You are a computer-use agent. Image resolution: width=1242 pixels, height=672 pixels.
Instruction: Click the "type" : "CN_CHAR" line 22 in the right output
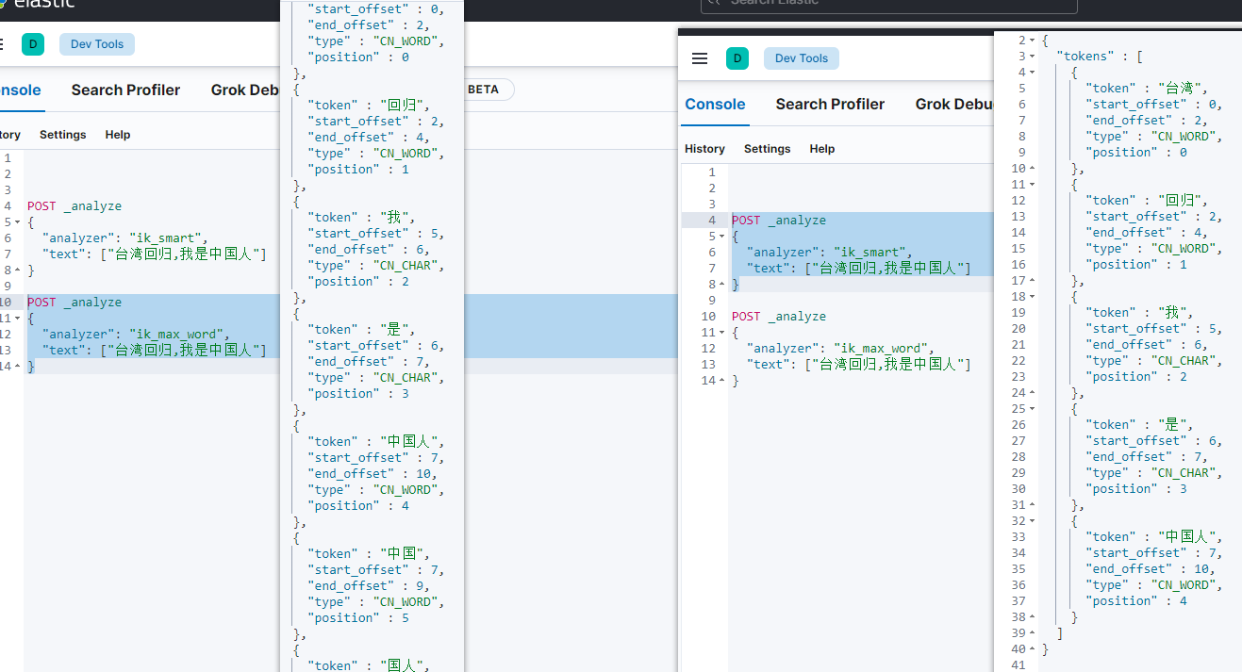(x=1154, y=361)
